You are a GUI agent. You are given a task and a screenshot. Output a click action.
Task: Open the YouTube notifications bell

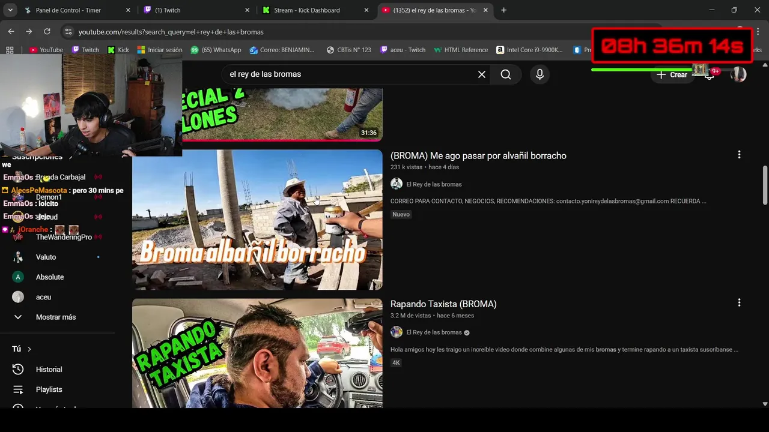pos(711,74)
